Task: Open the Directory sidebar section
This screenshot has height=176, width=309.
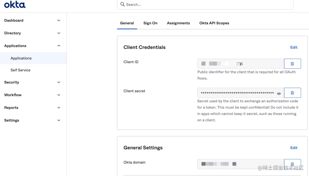Action: (13, 33)
